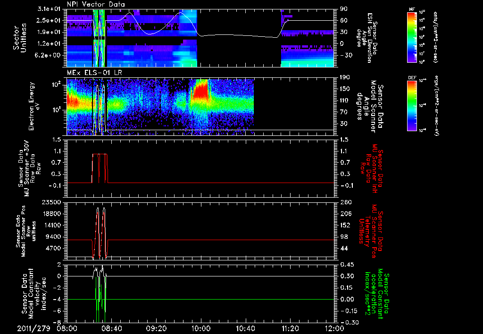Screen dimensions: 483x334
Task: Click the 110 scanner angle tick value
Action: (x=345, y=100)
